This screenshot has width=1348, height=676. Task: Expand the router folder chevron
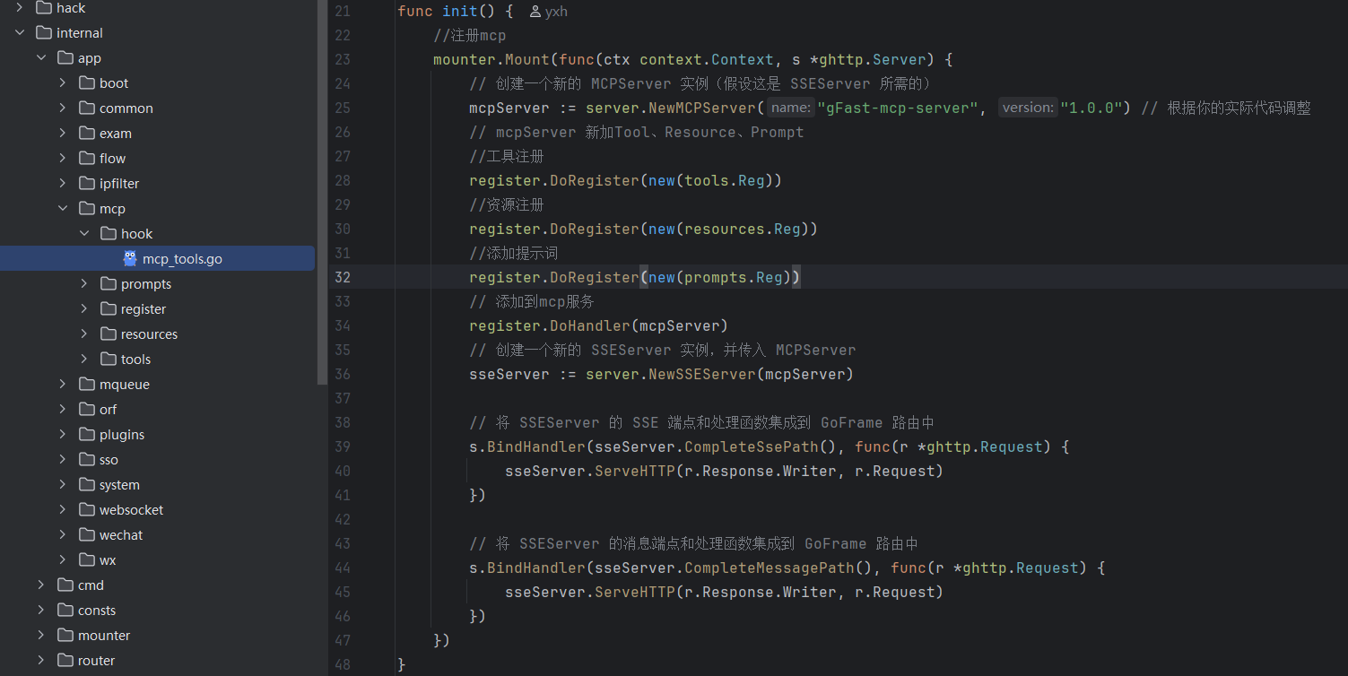point(41,661)
